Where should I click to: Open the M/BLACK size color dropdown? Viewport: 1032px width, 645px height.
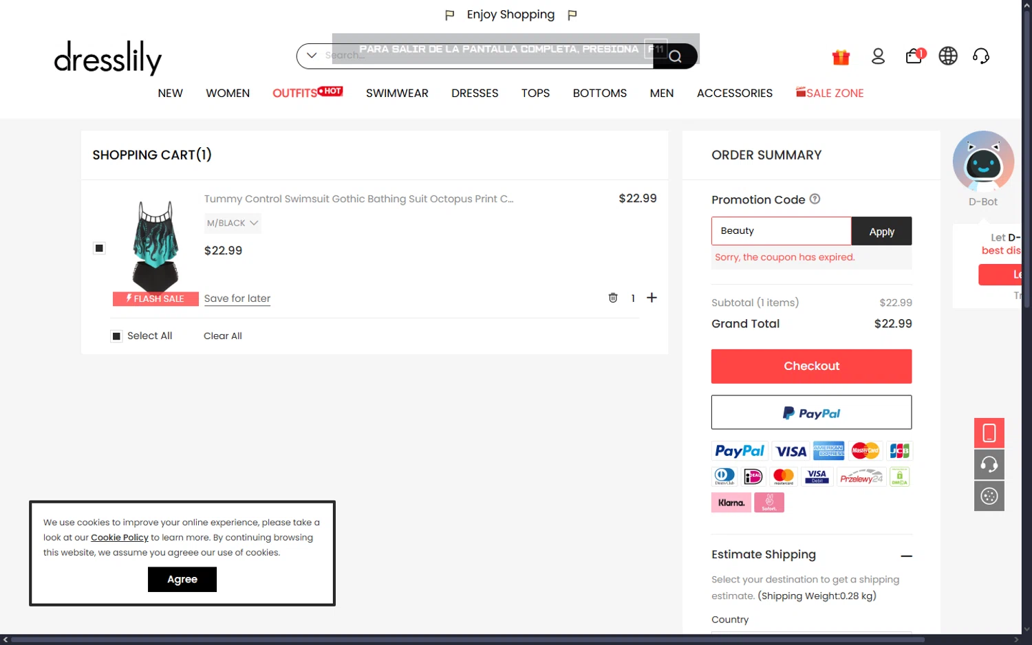pyautogui.click(x=233, y=223)
